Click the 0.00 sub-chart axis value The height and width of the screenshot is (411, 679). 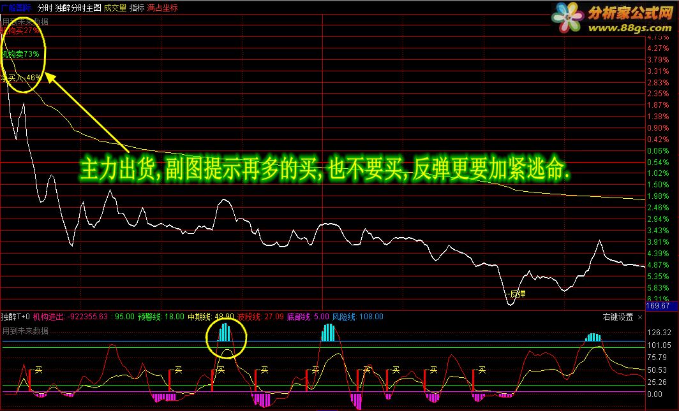pyautogui.click(x=655, y=394)
